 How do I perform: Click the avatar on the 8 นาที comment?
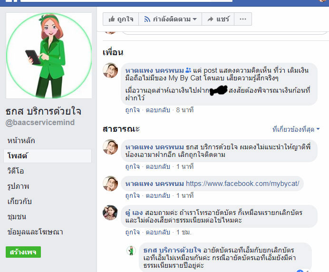point(110,70)
